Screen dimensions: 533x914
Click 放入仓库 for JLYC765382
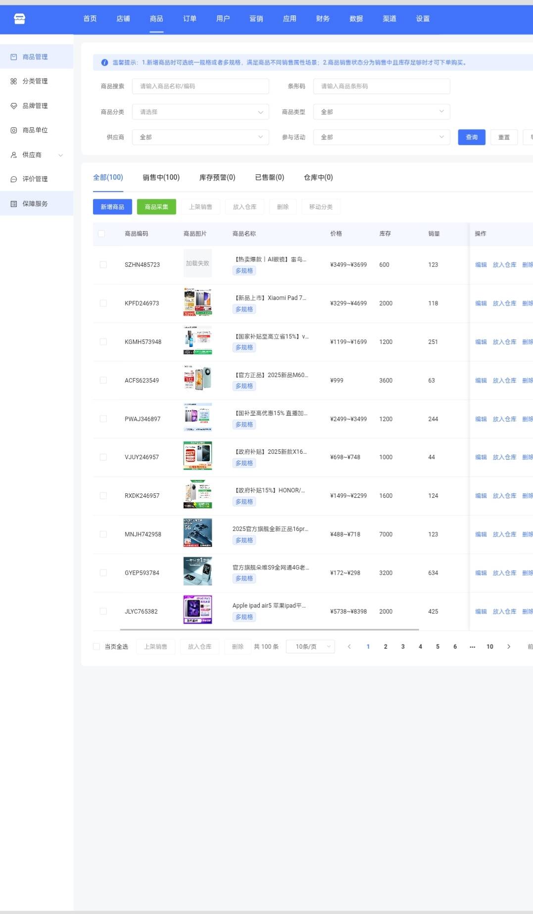point(504,612)
